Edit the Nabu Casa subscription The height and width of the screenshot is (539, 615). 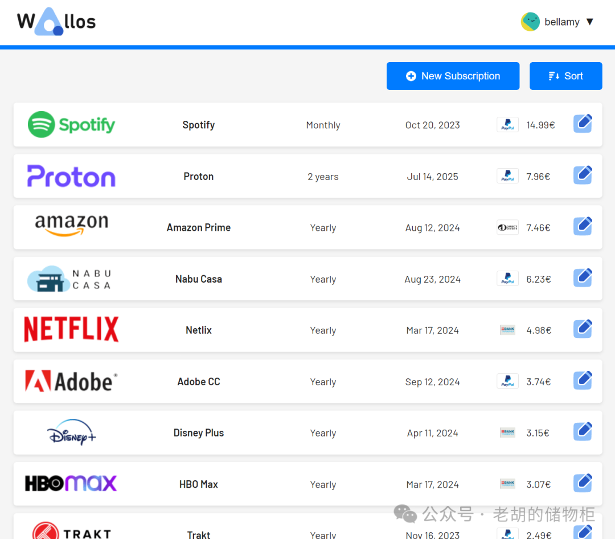(583, 277)
